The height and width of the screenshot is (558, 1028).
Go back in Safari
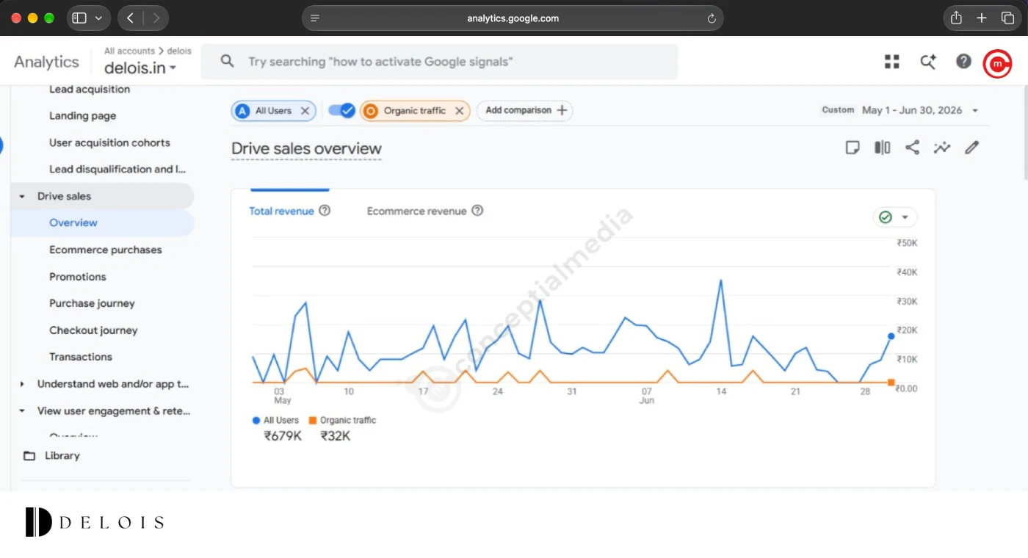(130, 18)
